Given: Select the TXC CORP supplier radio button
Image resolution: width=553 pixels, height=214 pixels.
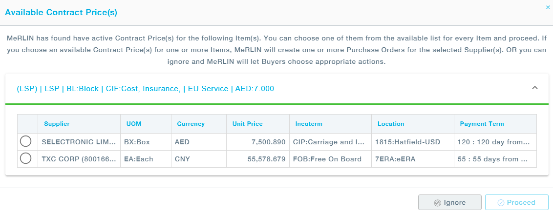Looking at the screenshot, I should tap(26, 158).
